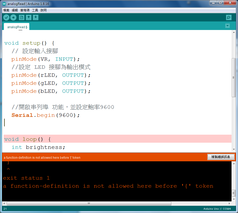Click the highlighted 'void loop() {' line
The image size is (238, 213).
[117, 139]
